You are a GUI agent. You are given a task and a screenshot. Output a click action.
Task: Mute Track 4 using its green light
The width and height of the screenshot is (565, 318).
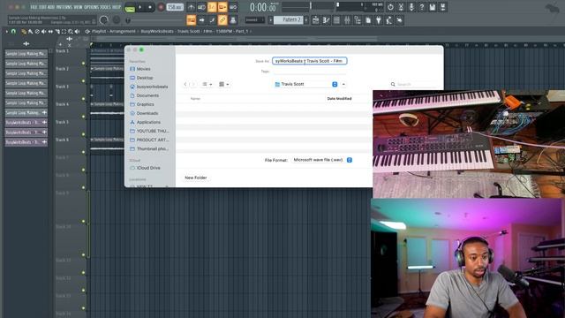(x=83, y=117)
